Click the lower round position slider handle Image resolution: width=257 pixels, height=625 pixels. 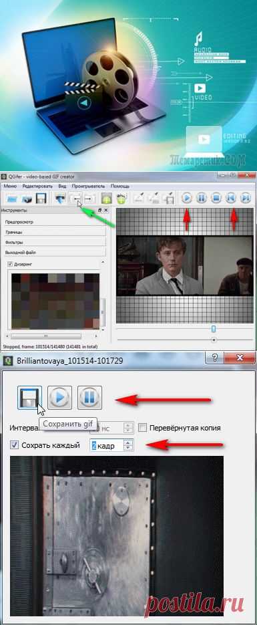pyautogui.click(x=214, y=340)
